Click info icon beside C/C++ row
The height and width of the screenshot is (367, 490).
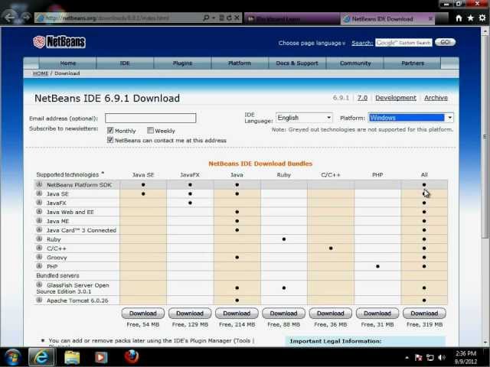(x=39, y=248)
